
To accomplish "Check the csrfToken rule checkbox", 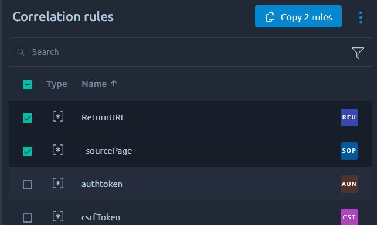I will click(28, 218).
